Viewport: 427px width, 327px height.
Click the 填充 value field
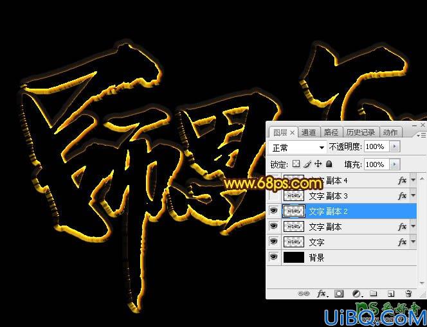[377, 164]
